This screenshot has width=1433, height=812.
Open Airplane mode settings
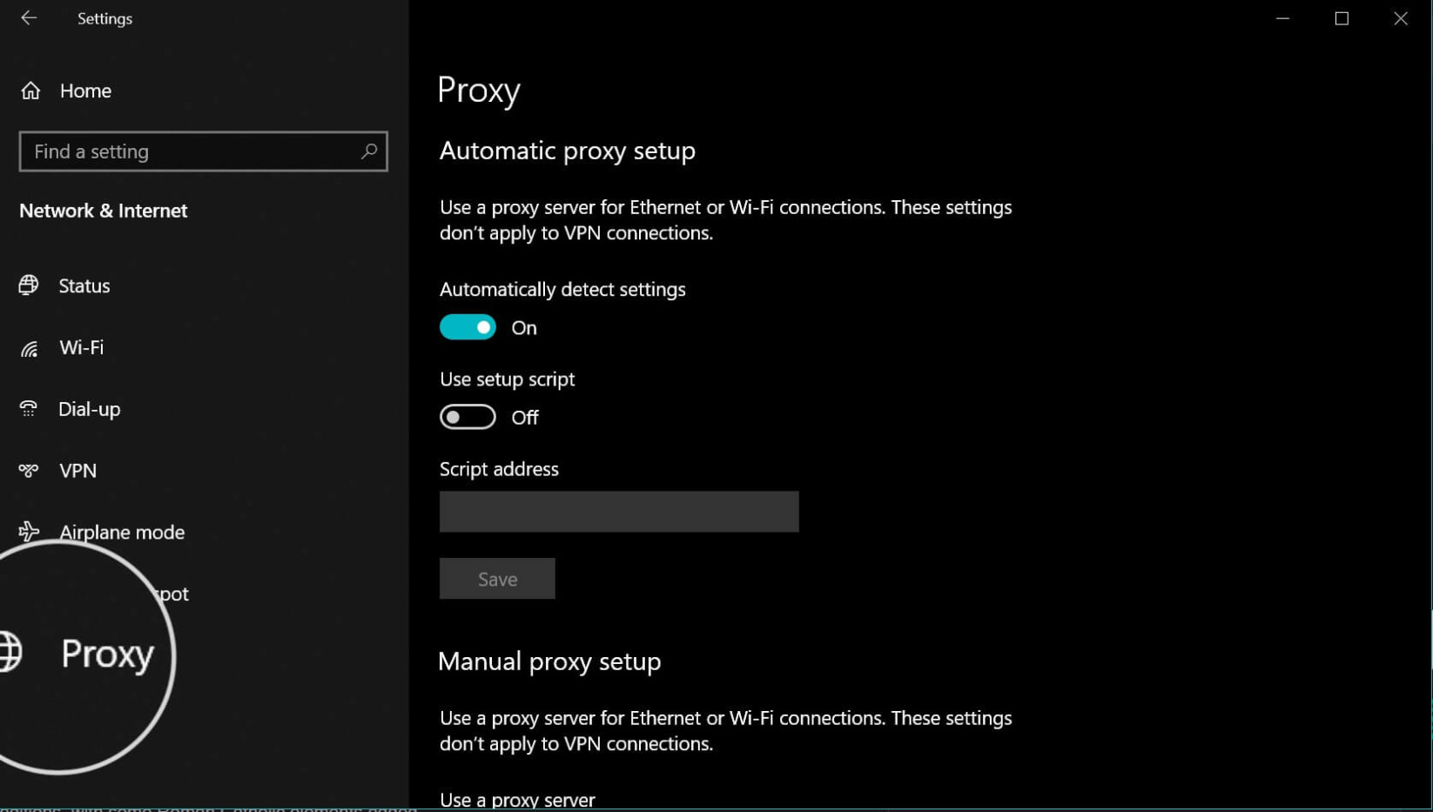pos(122,532)
